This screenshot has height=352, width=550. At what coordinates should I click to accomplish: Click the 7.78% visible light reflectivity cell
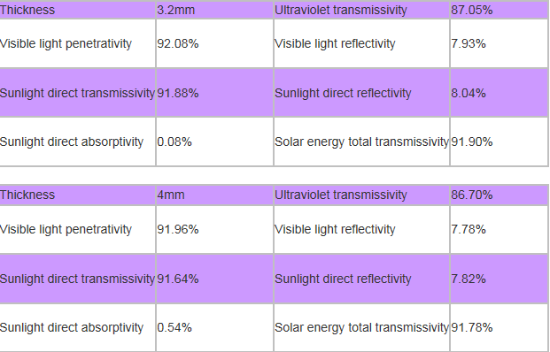[x=499, y=229]
